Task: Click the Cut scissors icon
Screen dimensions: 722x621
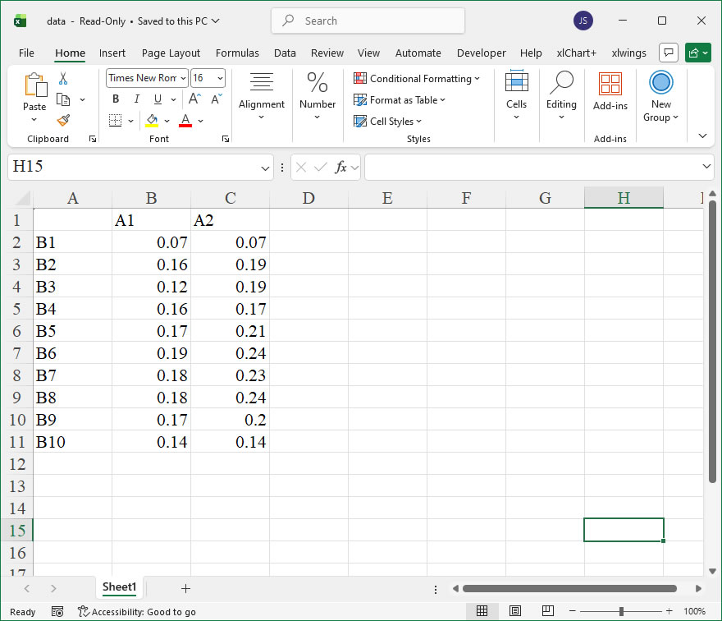Action: [x=63, y=79]
